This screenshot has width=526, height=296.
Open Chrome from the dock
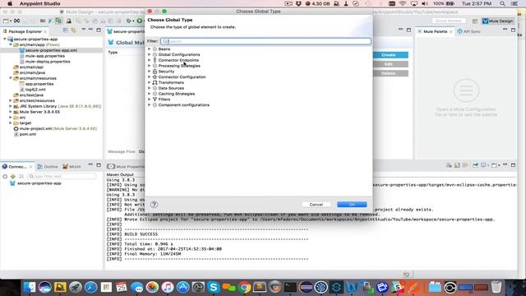point(244,287)
